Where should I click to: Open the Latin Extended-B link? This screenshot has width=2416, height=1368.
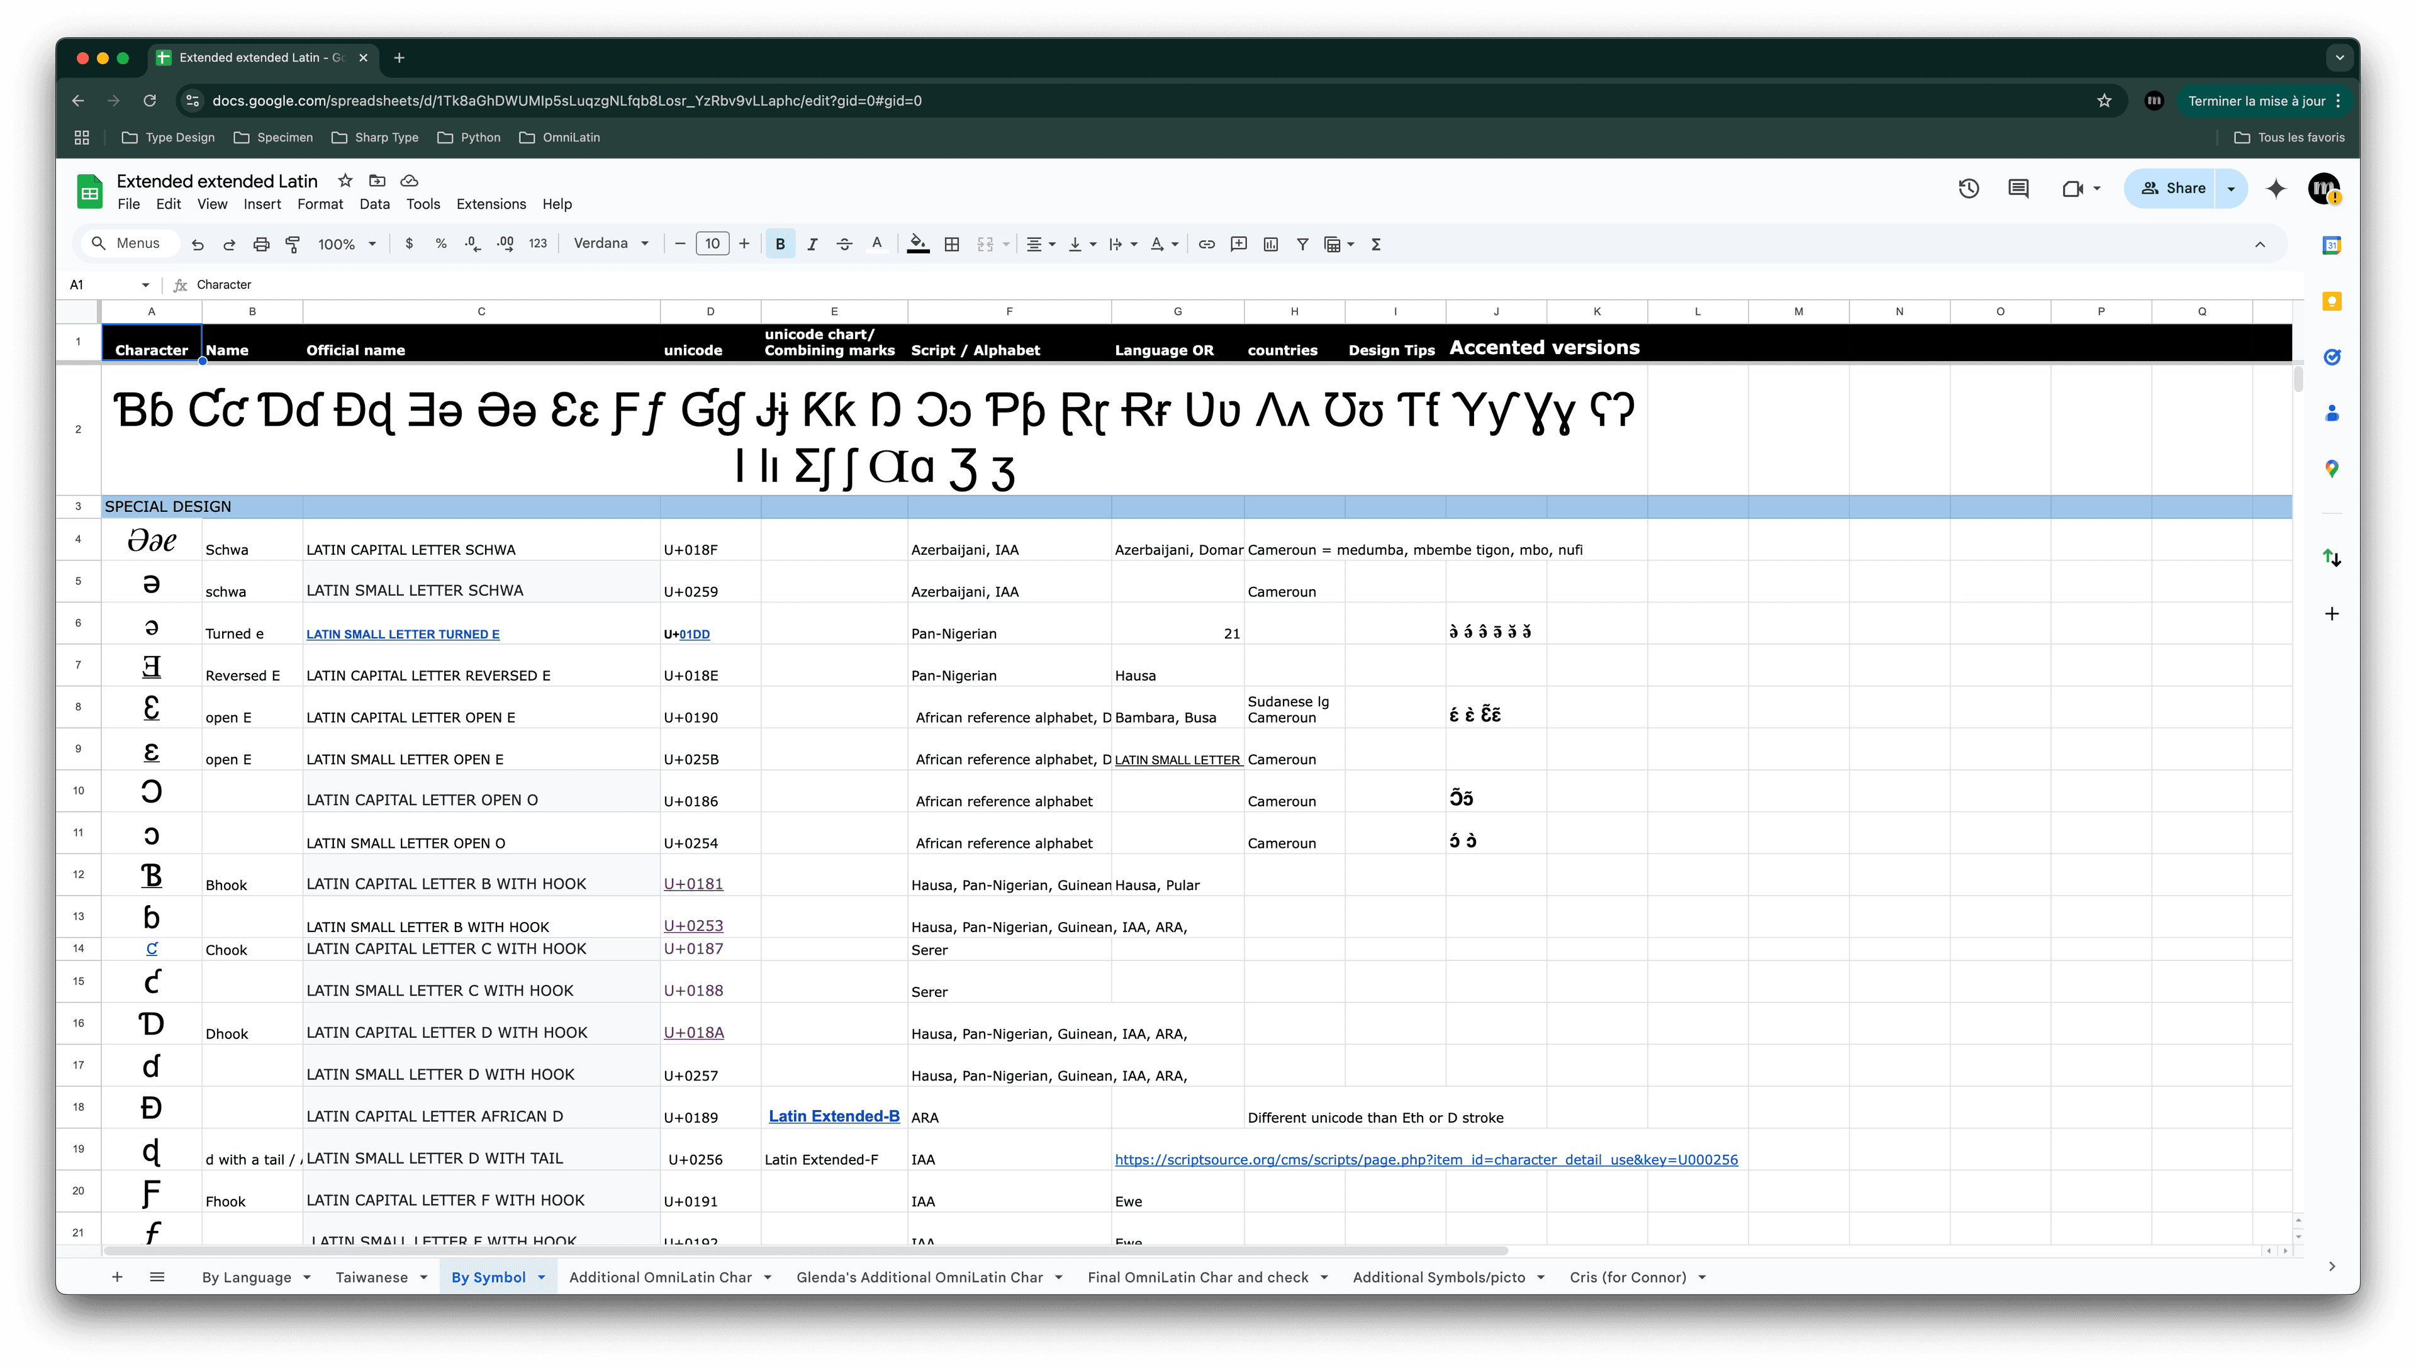click(834, 1116)
